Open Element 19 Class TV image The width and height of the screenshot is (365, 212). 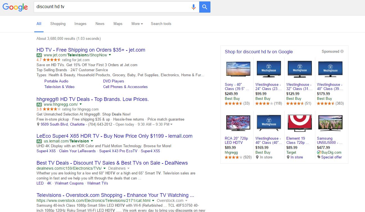click(300, 123)
